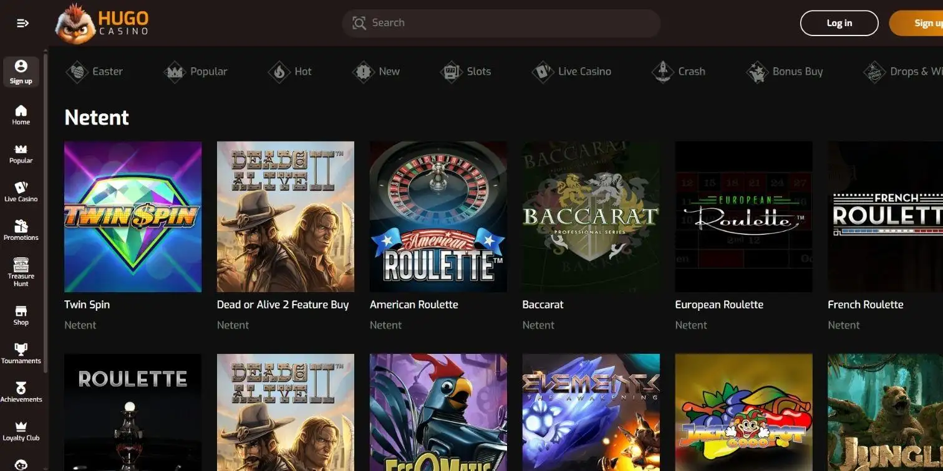This screenshot has width=943, height=471.
Task: Open the Twin Spin game thumbnail
Action: pyautogui.click(x=133, y=217)
